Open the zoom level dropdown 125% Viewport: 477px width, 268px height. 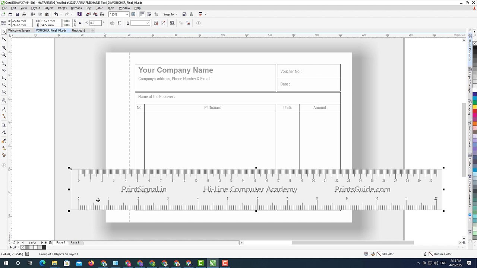pos(127,14)
